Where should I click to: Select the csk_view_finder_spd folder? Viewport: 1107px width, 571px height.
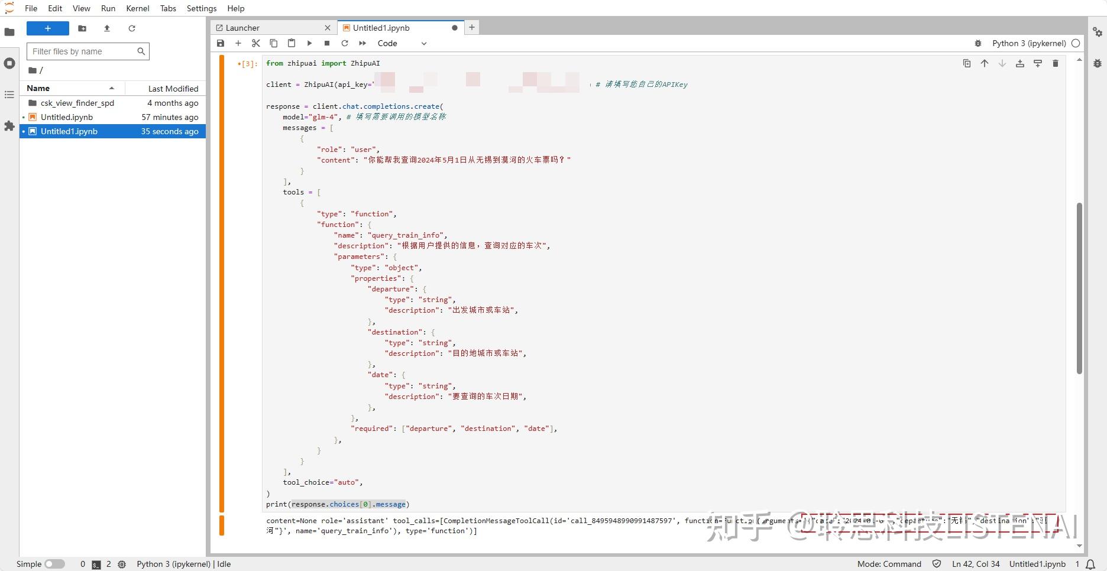tap(113, 103)
